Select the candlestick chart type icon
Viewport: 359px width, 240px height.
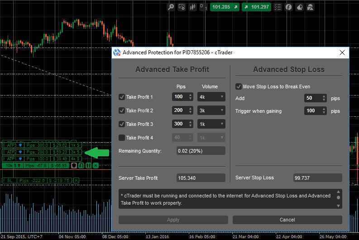click(x=193, y=7)
